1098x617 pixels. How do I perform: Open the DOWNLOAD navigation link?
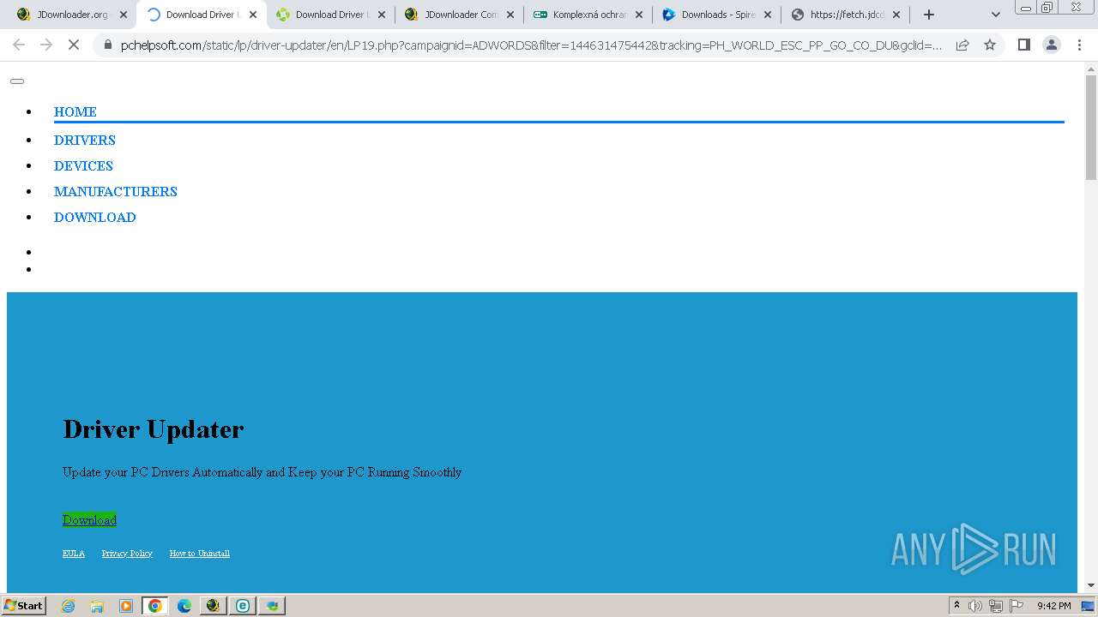pos(95,217)
